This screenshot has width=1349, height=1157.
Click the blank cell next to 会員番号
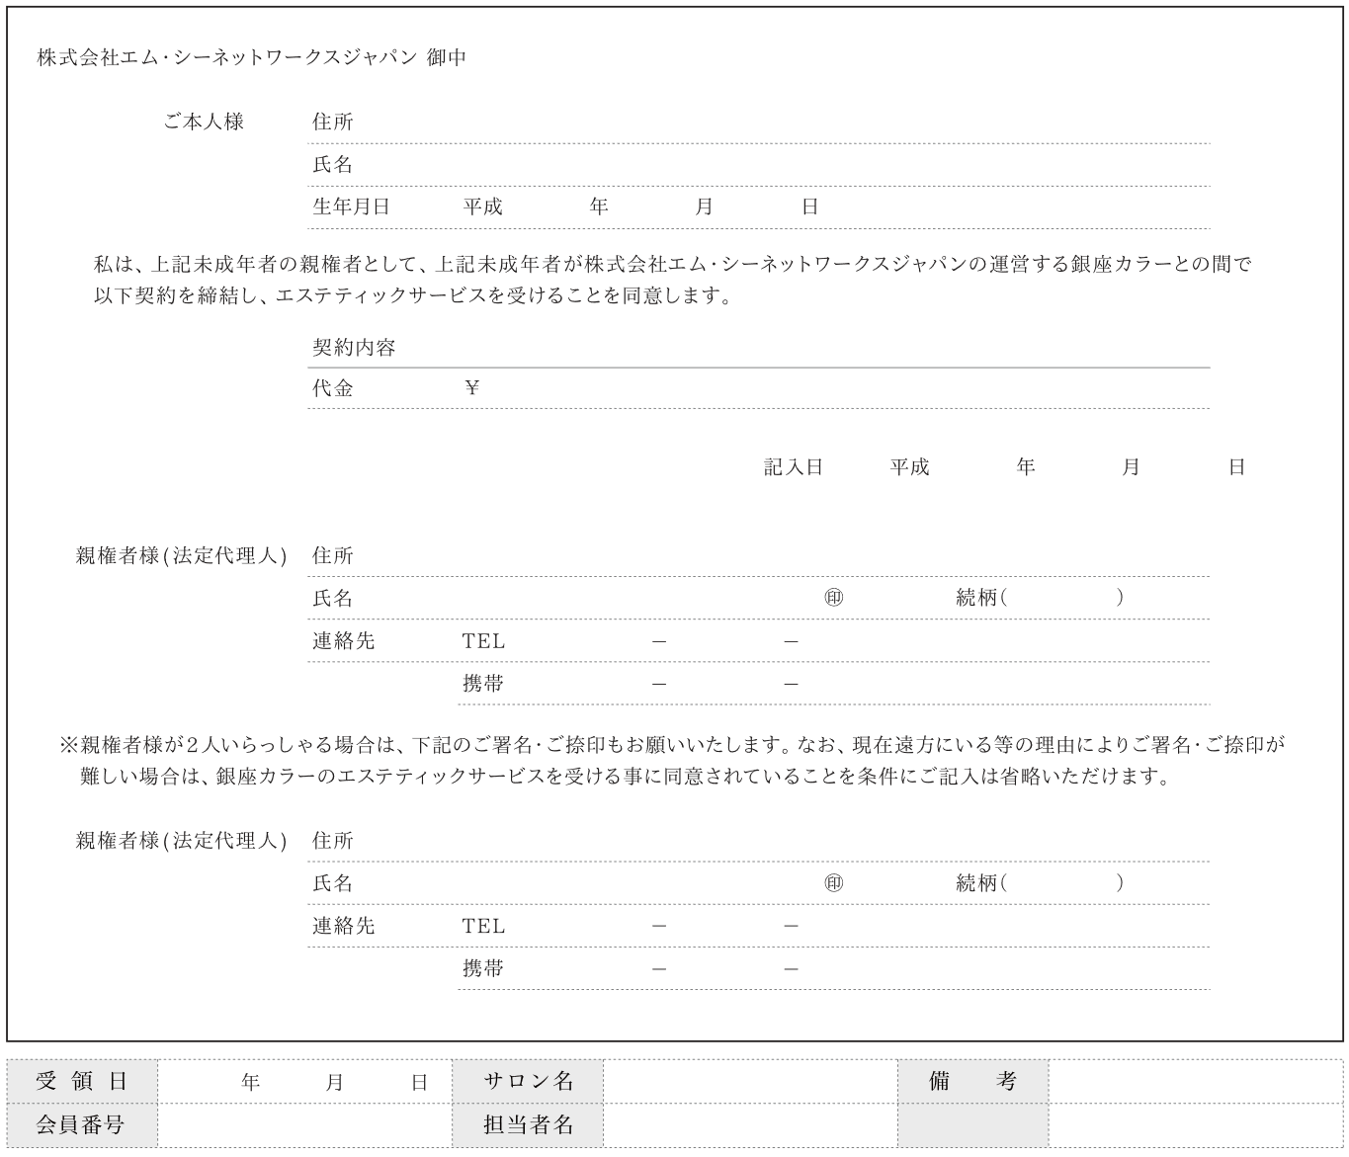304,1124
